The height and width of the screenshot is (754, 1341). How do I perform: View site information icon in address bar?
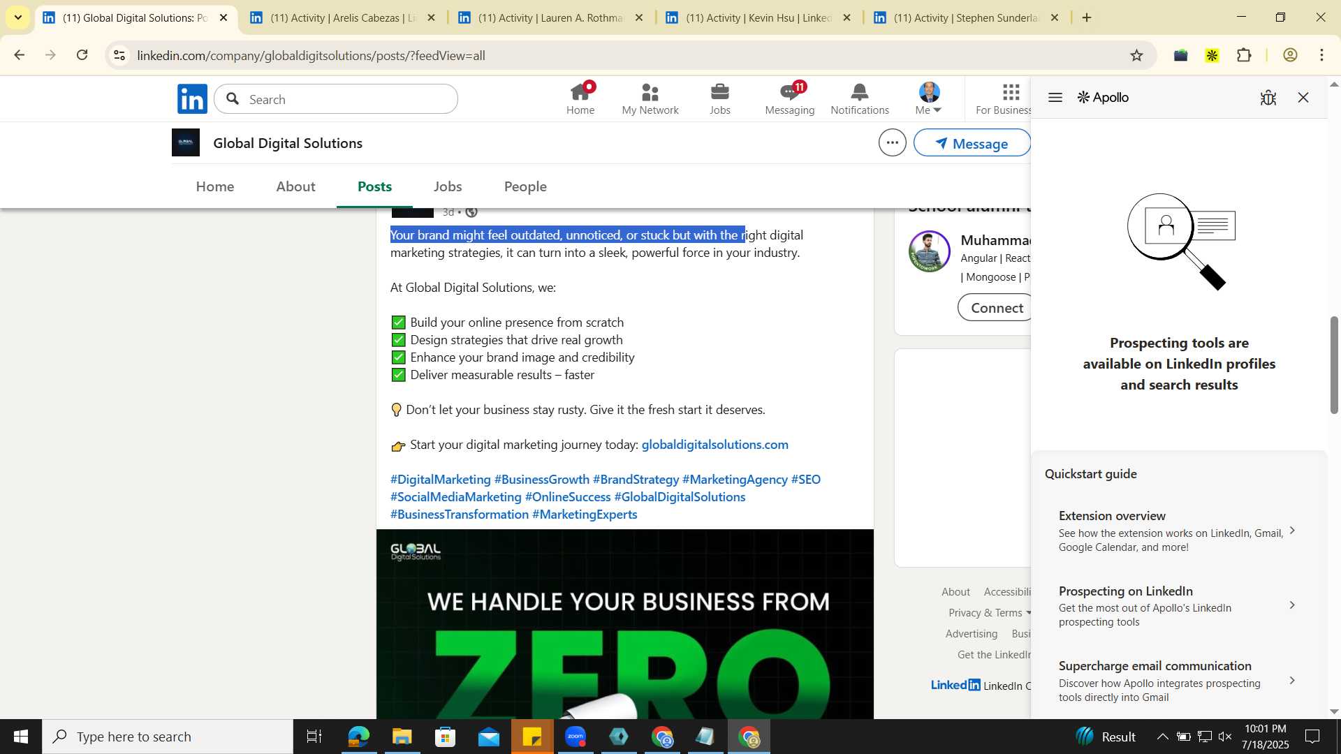[119, 55]
